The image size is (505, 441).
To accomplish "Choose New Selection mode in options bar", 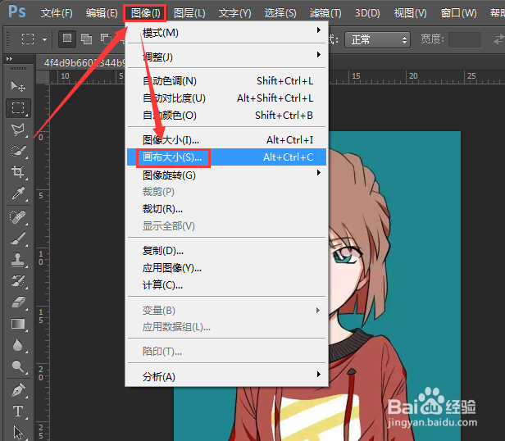I will pyautogui.click(x=67, y=39).
